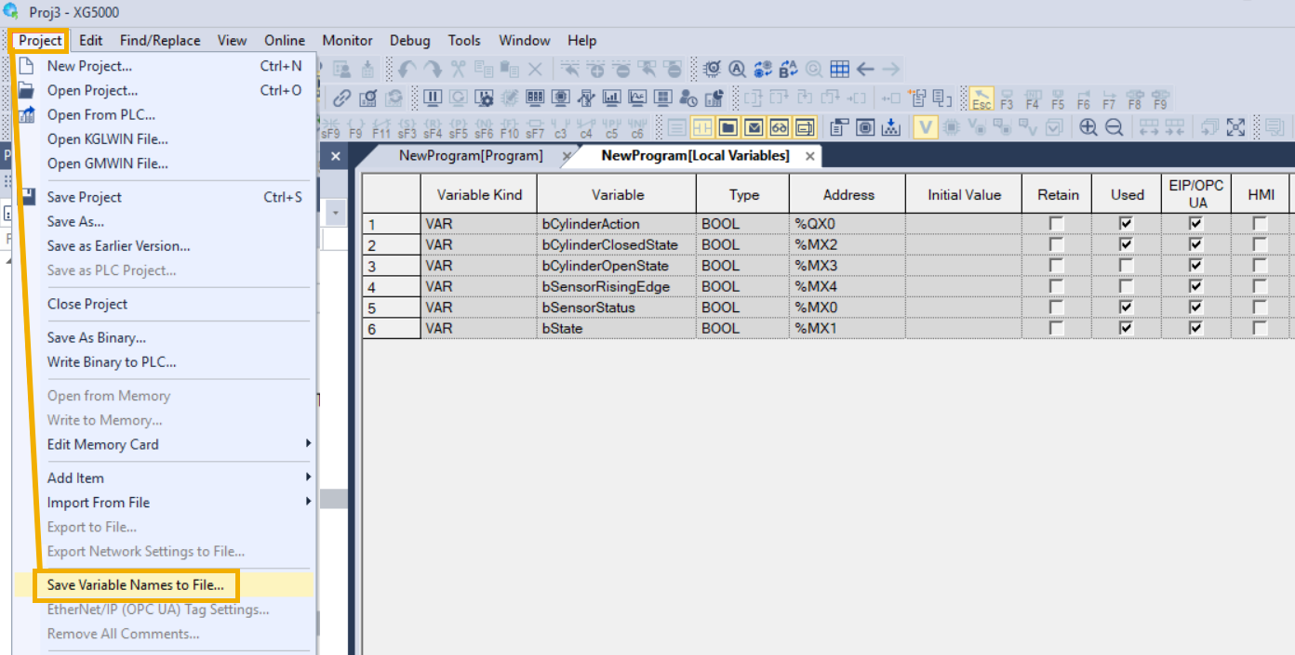Click the back arrow navigation icon
The image size is (1295, 655).
tap(865, 70)
